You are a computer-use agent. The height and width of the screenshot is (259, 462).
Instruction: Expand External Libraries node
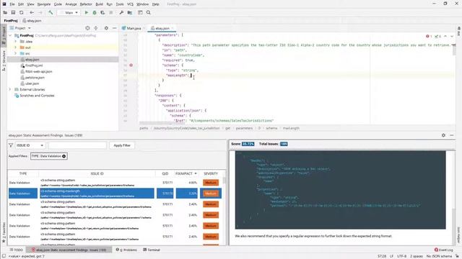(10, 89)
